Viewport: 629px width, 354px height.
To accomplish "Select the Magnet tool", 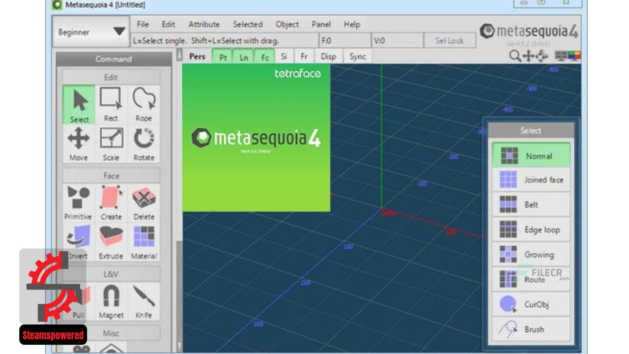I will (x=111, y=301).
